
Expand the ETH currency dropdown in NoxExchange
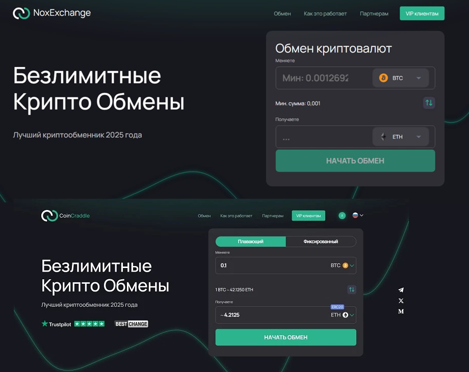(401, 137)
